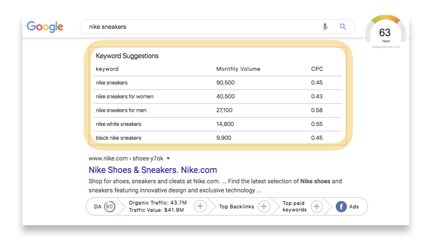This screenshot has width=431, height=245.
Task: Click the keyword column header
Action: point(107,69)
